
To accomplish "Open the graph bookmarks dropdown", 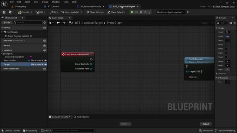I will [x=51, y=23].
